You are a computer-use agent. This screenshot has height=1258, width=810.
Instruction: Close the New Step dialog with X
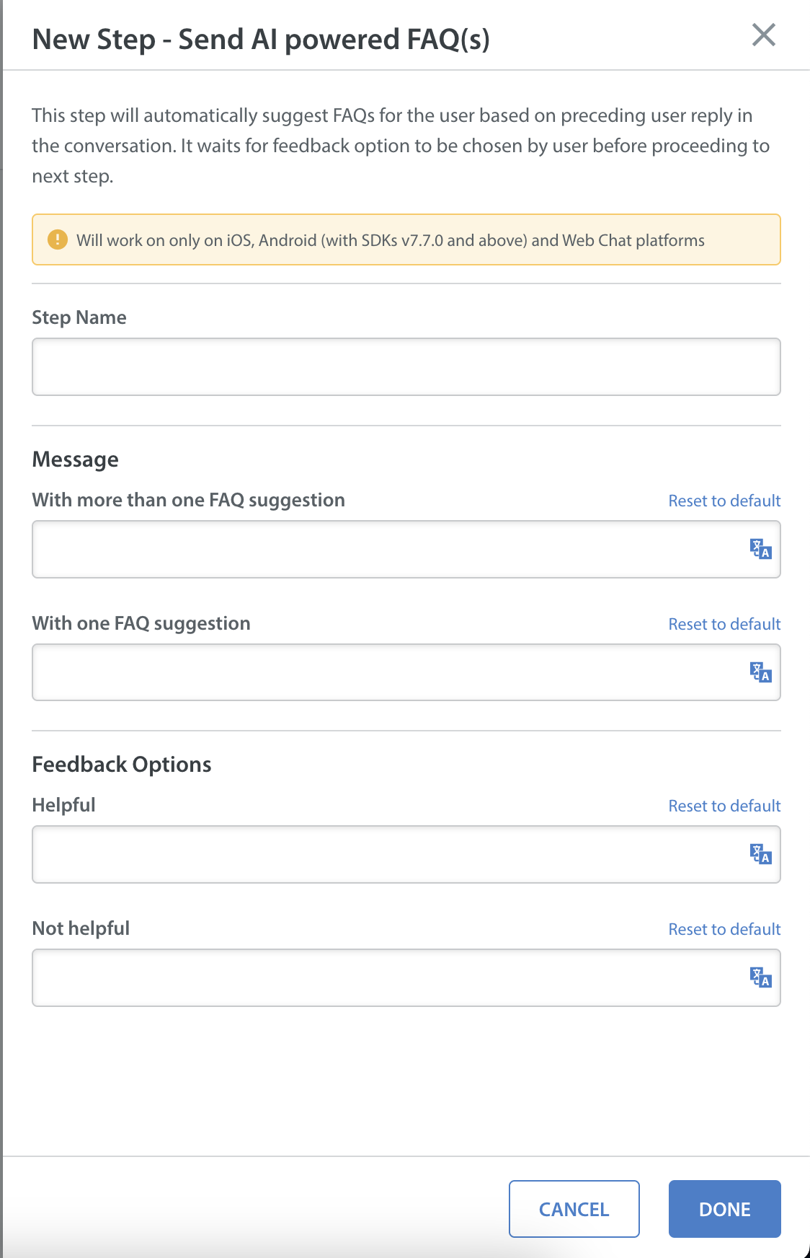pos(763,35)
